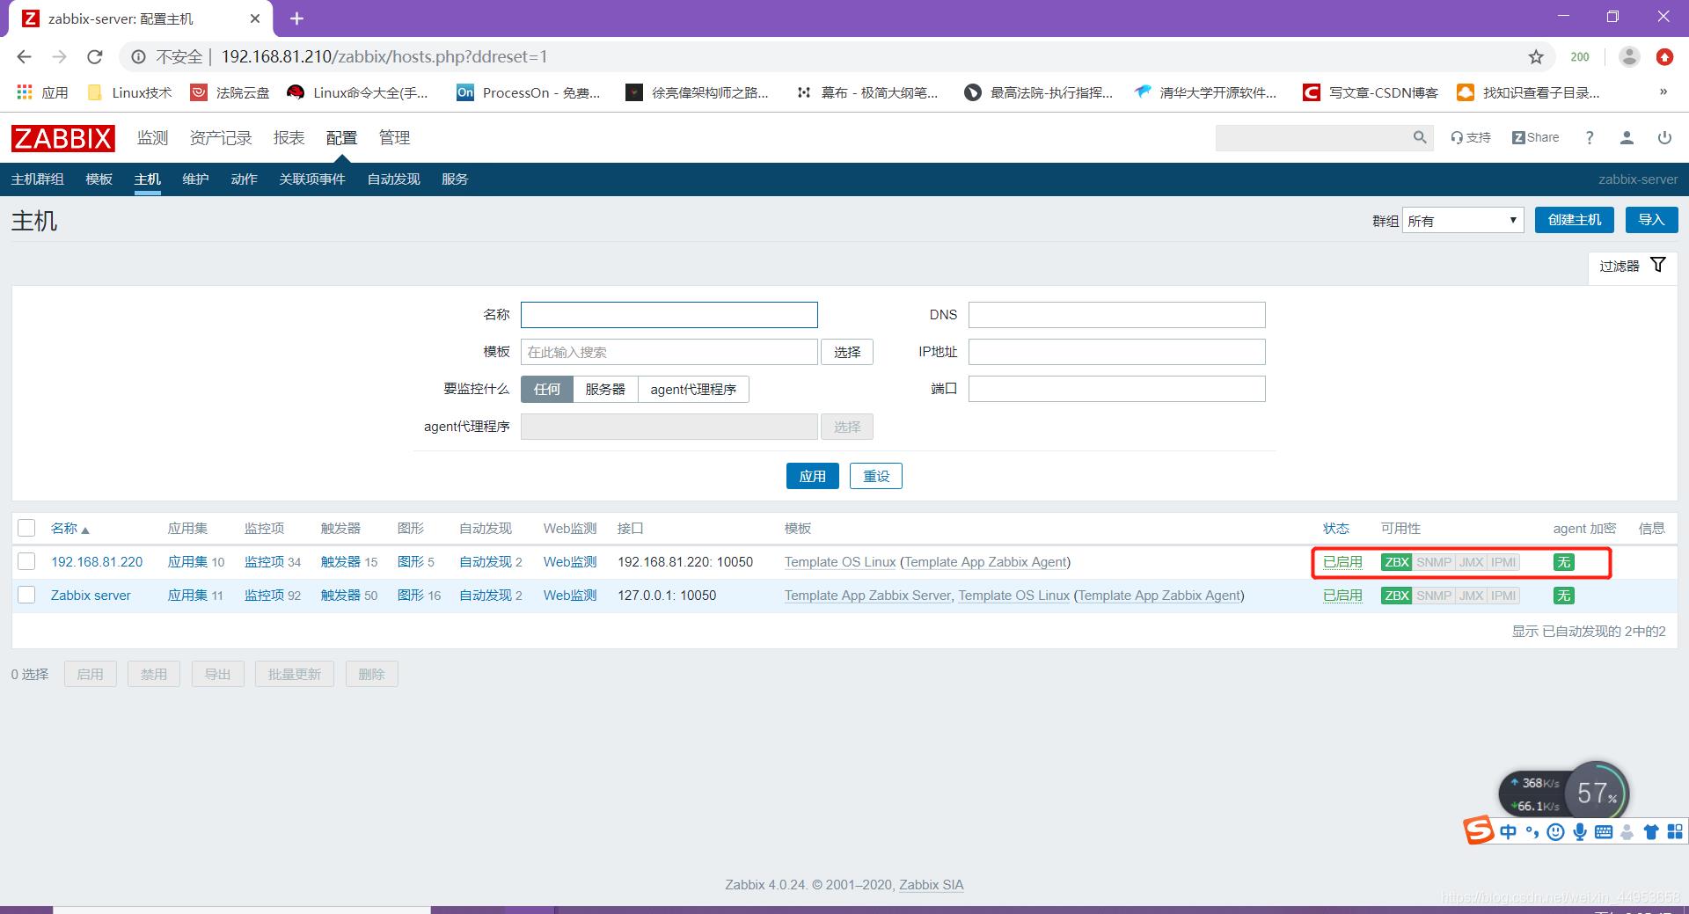
Task: Click the red update extension icon
Action: coord(1664,56)
